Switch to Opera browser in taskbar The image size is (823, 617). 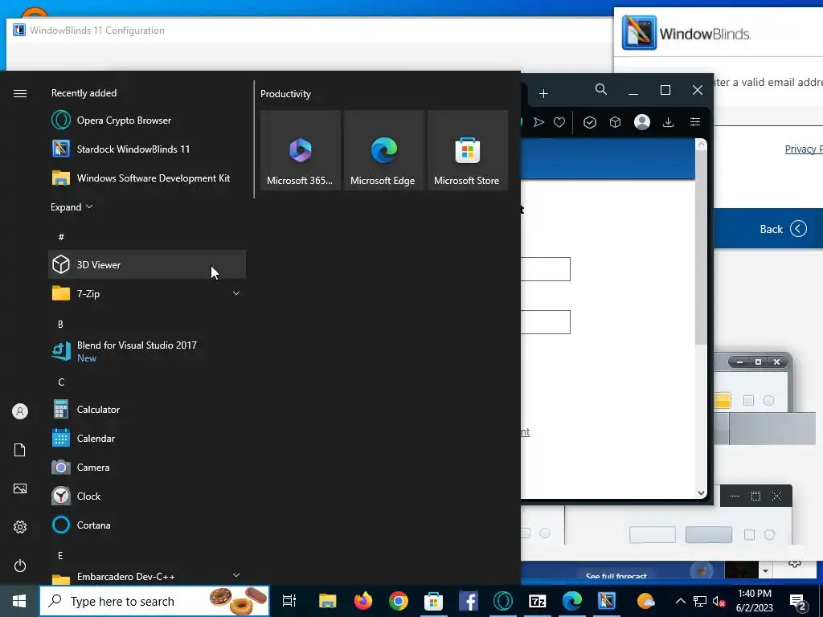tap(502, 601)
